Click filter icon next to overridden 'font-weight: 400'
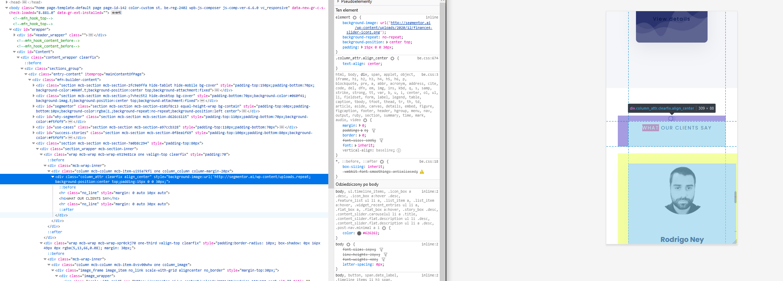Screen dimensions: 783x281 tap(383, 260)
